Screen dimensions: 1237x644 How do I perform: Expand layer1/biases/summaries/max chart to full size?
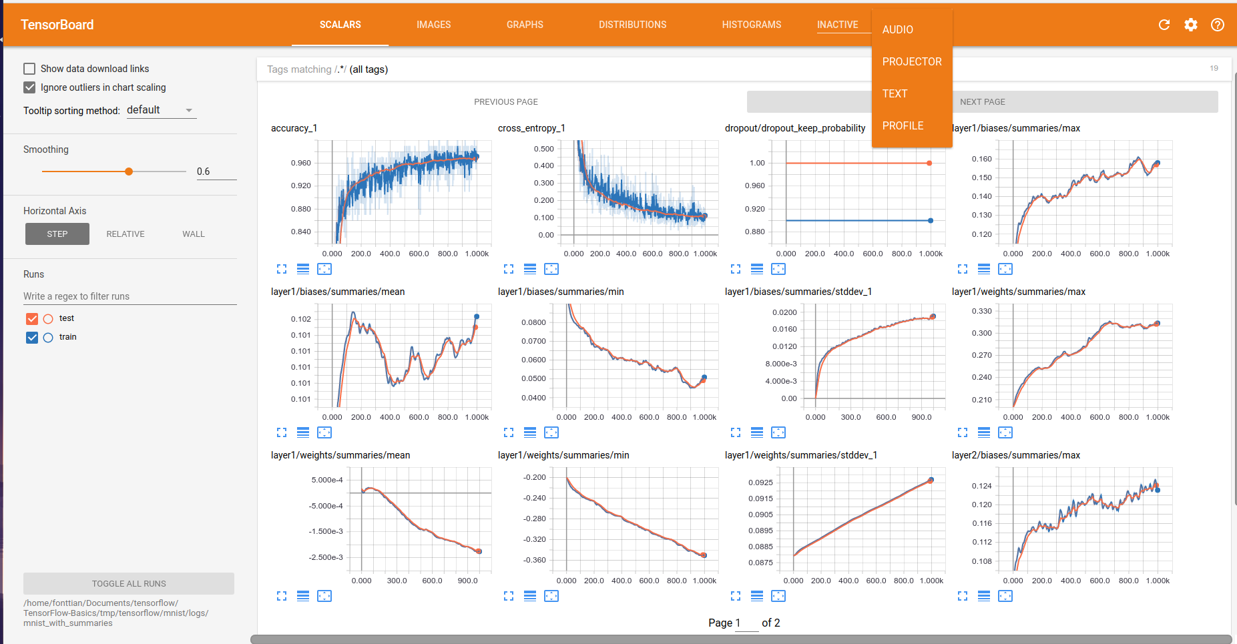(963, 269)
